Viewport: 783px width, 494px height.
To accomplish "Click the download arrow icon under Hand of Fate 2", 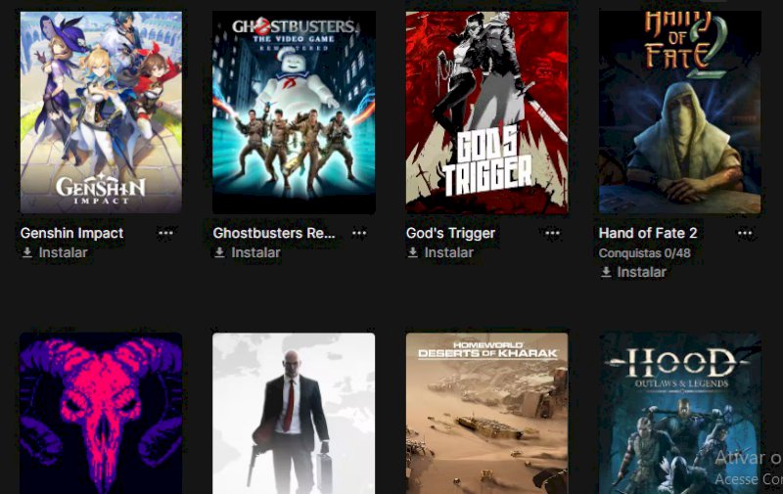I will pyautogui.click(x=606, y=272).
